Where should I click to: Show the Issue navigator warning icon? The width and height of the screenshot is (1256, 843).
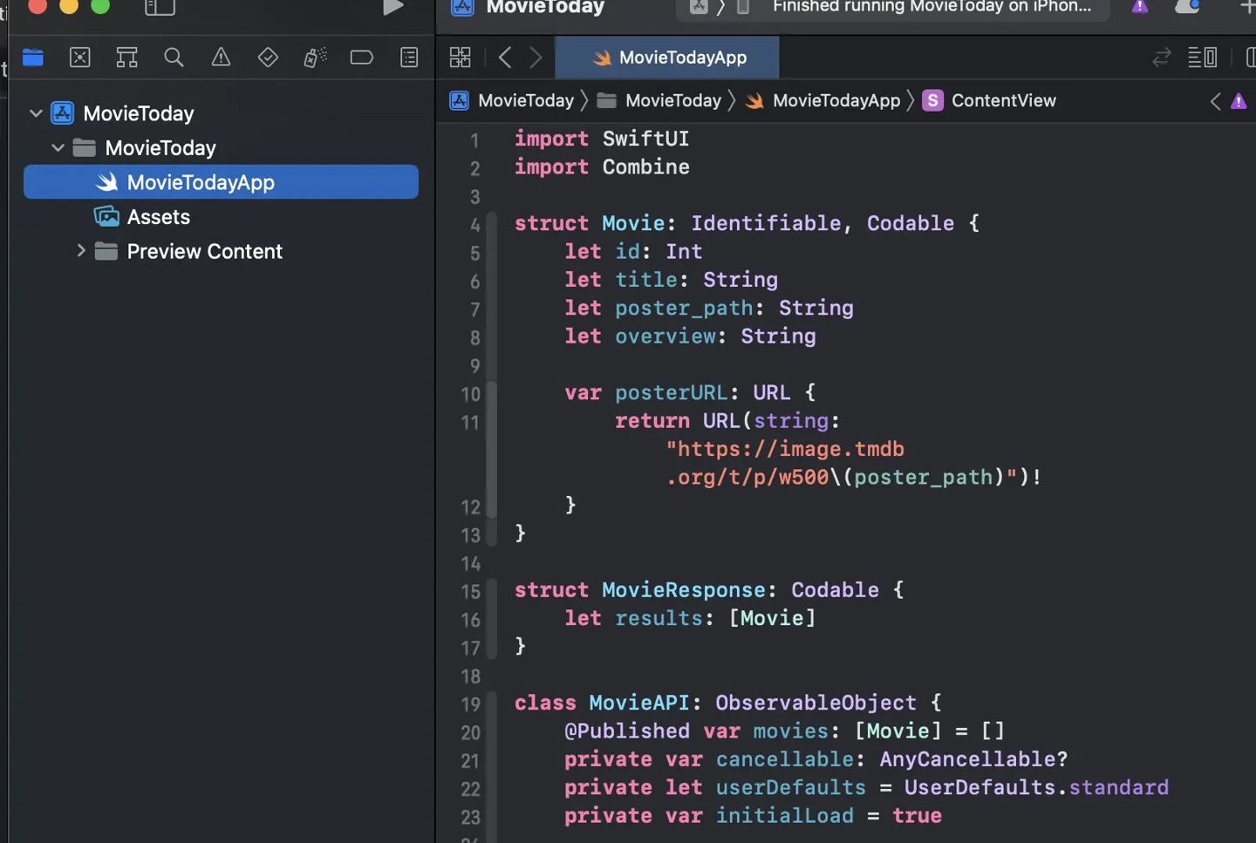pos(221,58)
